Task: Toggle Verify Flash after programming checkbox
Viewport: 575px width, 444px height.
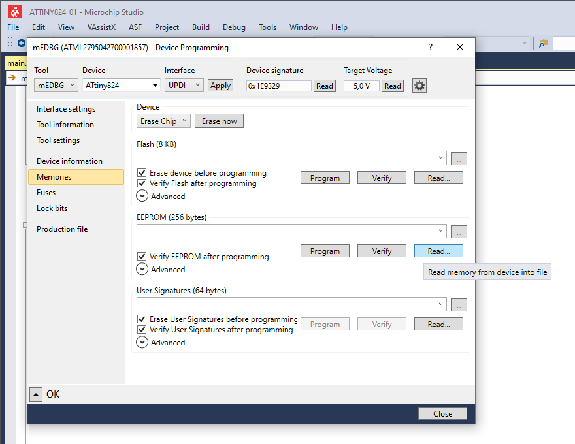Action: pyautogui.click(x=142, y=183)
